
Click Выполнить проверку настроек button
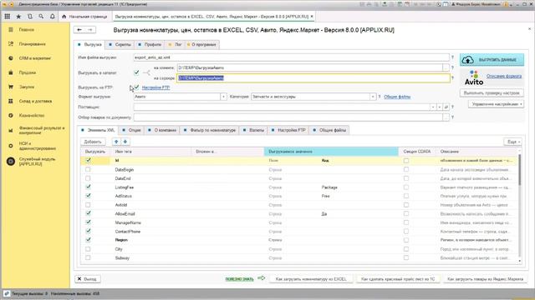point(492,92)
